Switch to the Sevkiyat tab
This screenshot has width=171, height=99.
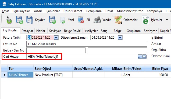point(55,31)
